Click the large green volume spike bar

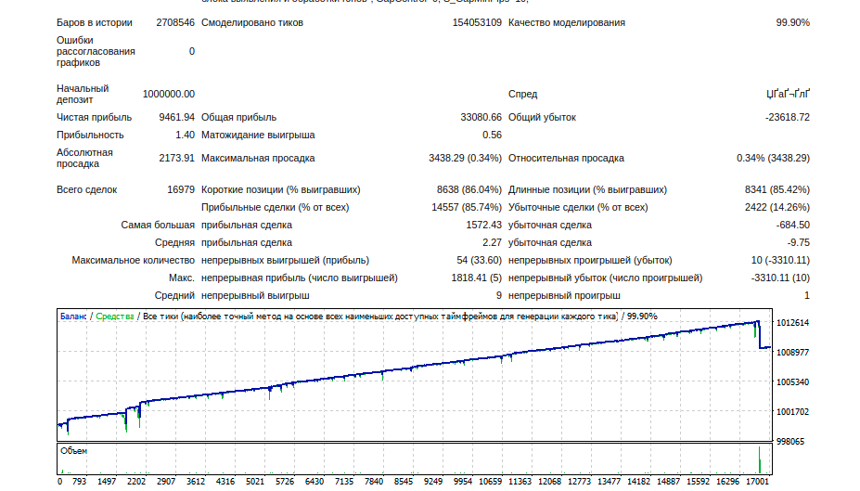click(x=760, y=459)
